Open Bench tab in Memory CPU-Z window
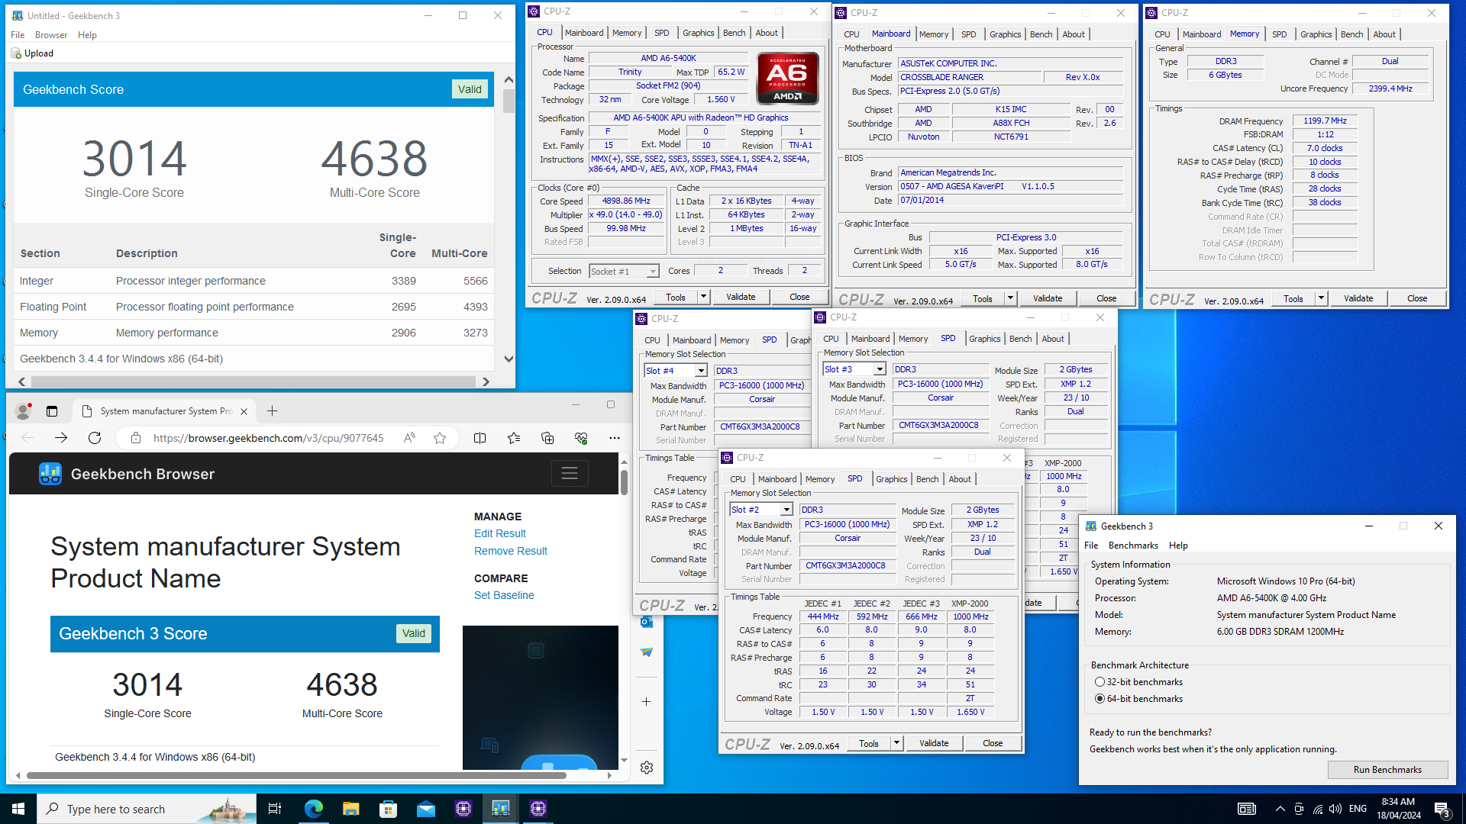 coord(1351,34)
